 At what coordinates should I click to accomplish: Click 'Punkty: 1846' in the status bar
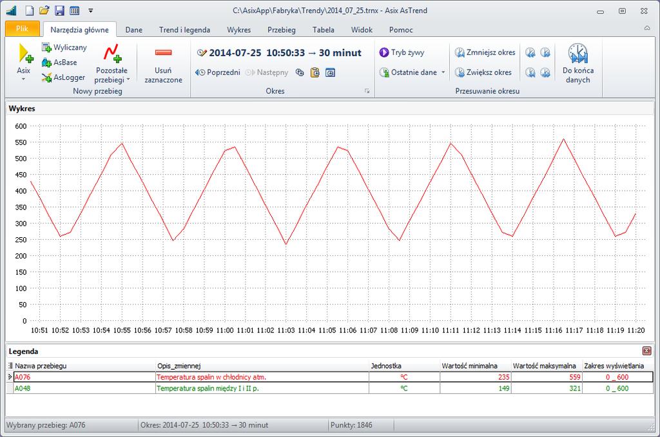point(351,425)
